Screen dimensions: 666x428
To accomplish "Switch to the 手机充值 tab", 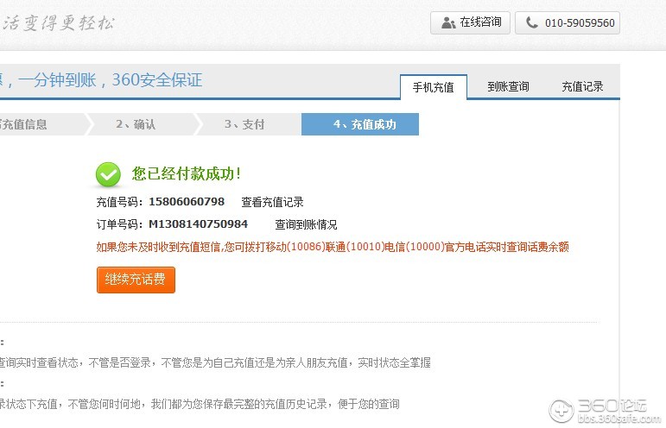I will click(x=433, y=87).
